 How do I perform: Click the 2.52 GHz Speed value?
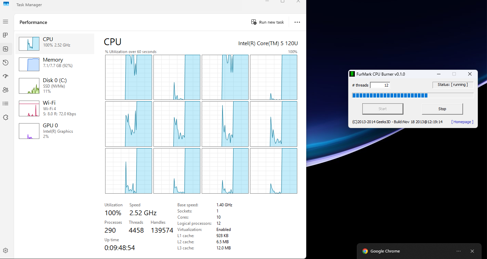(143, 213)
